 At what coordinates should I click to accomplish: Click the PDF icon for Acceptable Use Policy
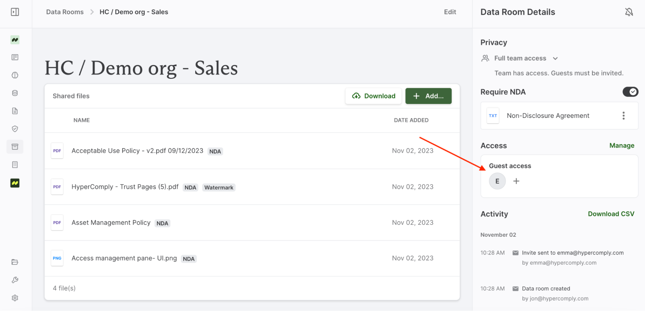57,151
